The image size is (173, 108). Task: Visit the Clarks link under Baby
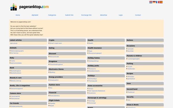click(x=13, y=61)
